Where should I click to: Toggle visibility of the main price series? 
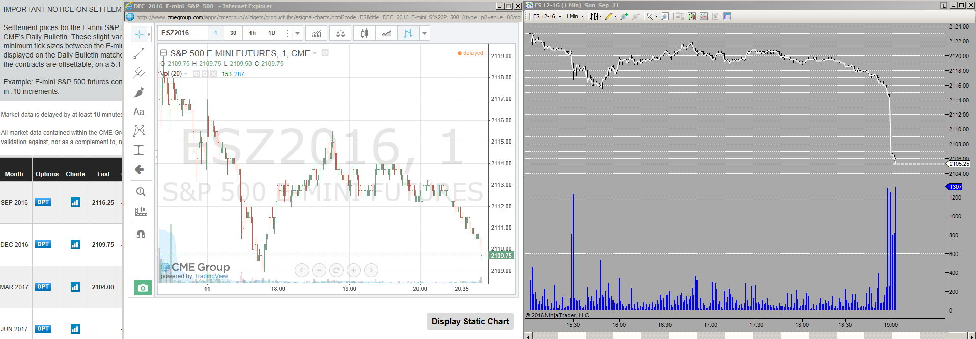tap(325, 53)
